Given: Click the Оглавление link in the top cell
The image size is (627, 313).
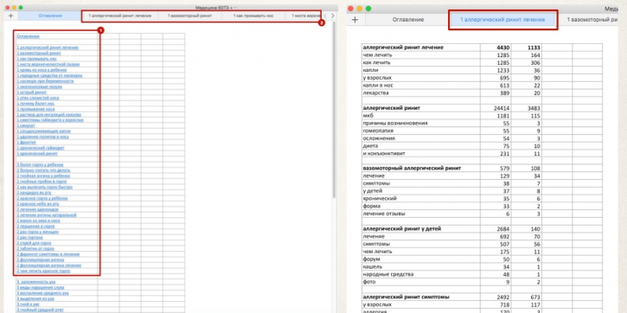Looking at the screenshot, I should (28, 36).
